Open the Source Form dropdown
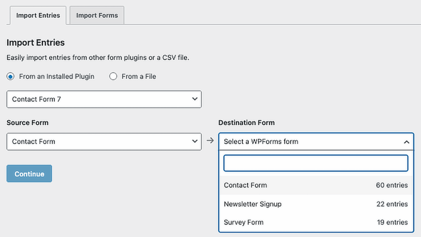Viewport: 421px width, 237px height. pyautogui.click(x=104, y=142)
